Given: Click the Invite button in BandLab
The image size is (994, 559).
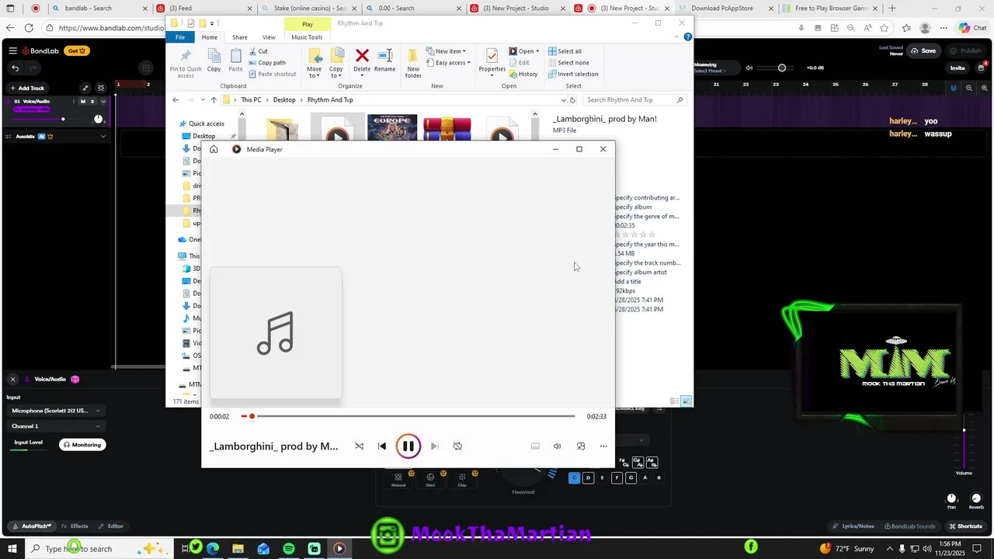Looking at the screenshot, I should click(x=958, y=68).
